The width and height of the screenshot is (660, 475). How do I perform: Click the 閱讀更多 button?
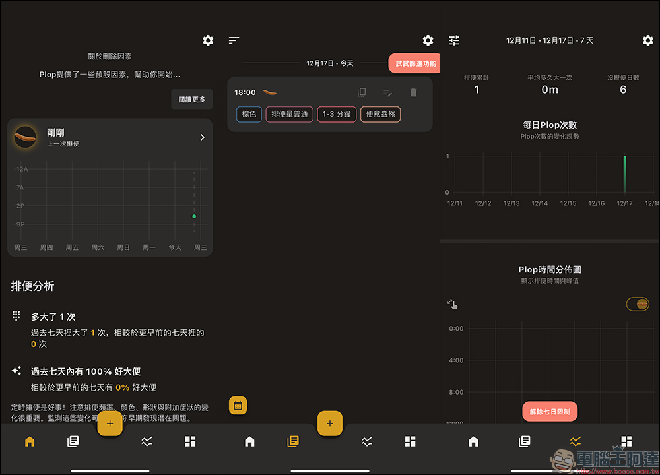coord(192,100)
